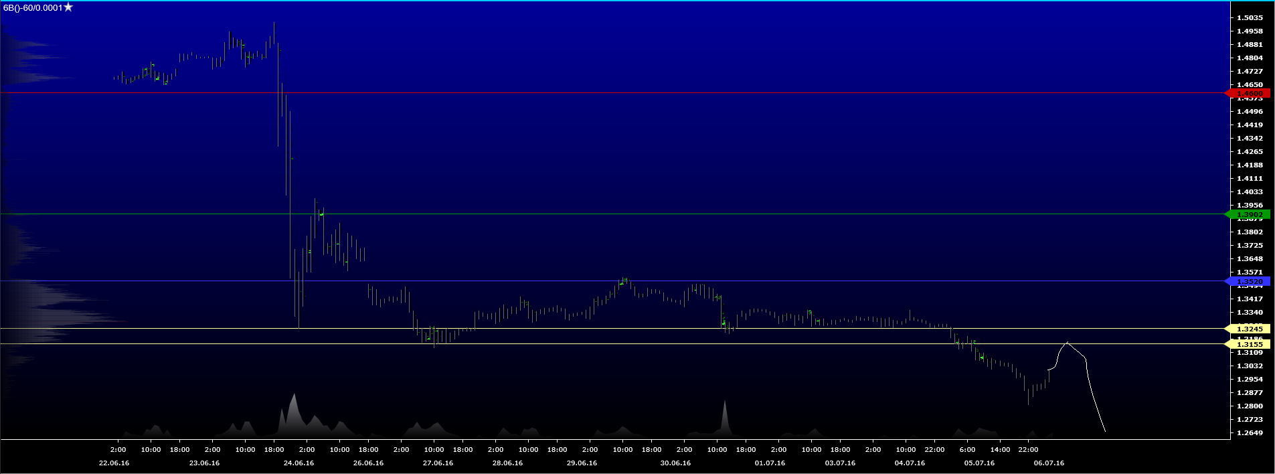Click the 05.07.16 date label
This screenshot has width=1275, height=474.
[979, 463]
